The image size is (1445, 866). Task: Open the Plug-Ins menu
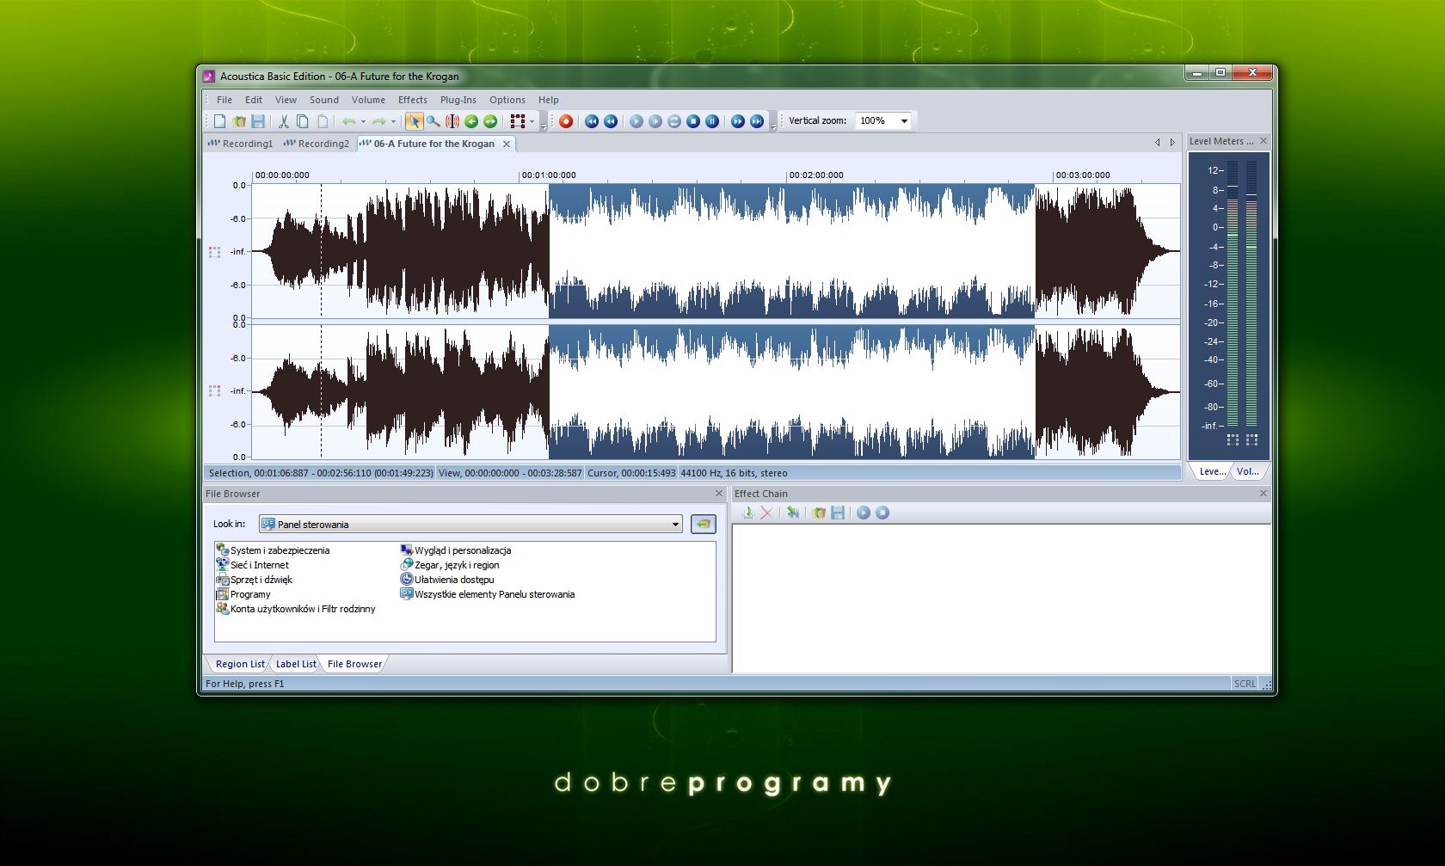click(458, 100)
